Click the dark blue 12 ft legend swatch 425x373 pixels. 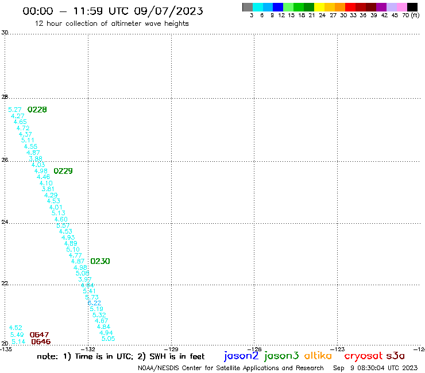278,7
